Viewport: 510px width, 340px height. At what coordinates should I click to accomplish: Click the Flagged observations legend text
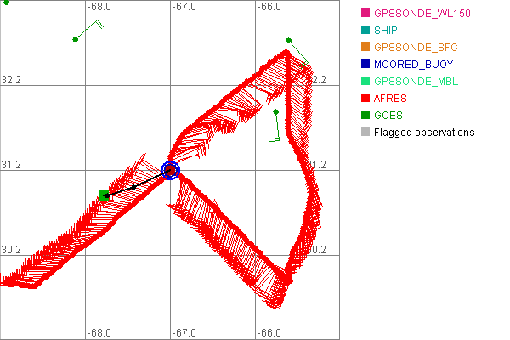click(423, 133)
